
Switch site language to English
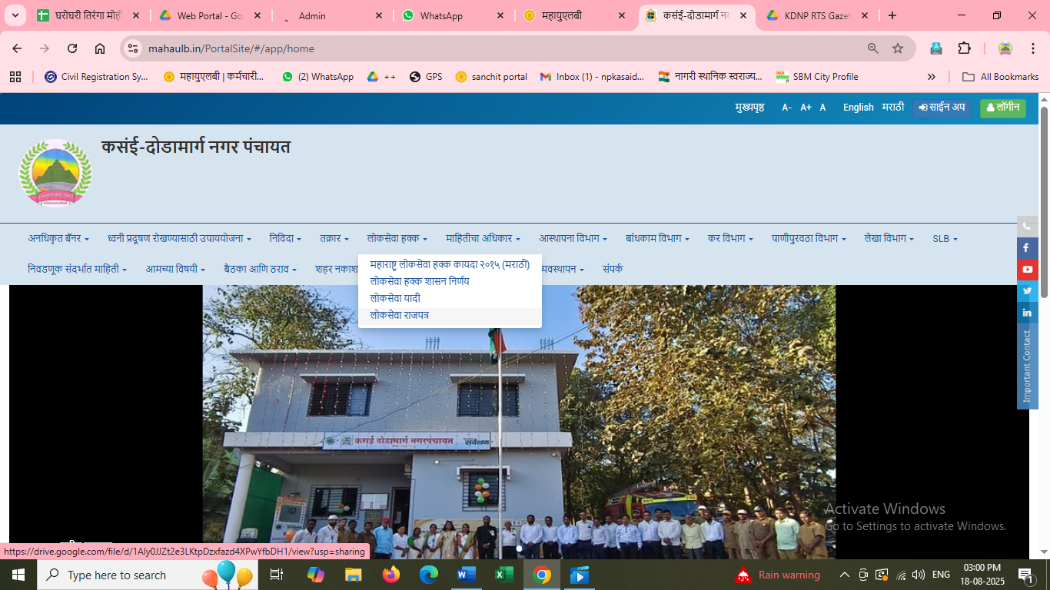tap(858, 108)
